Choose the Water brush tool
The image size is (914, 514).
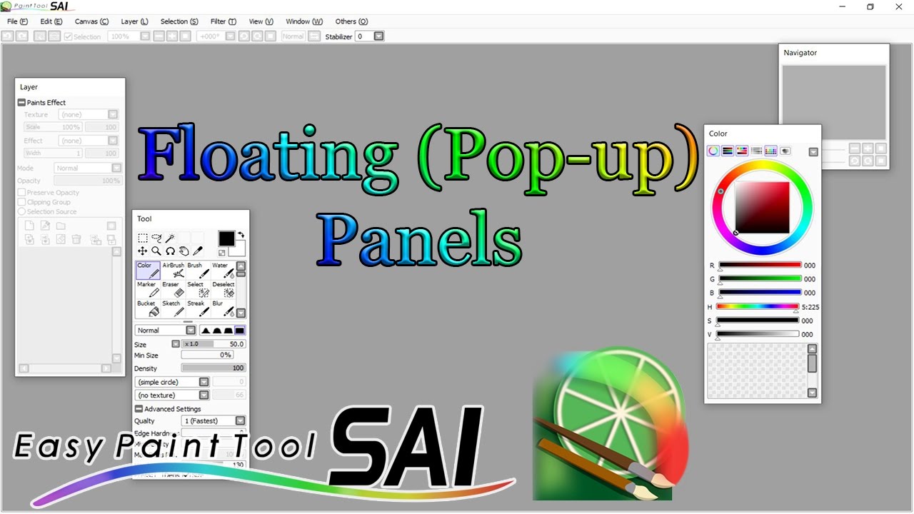tap(223, 270)
